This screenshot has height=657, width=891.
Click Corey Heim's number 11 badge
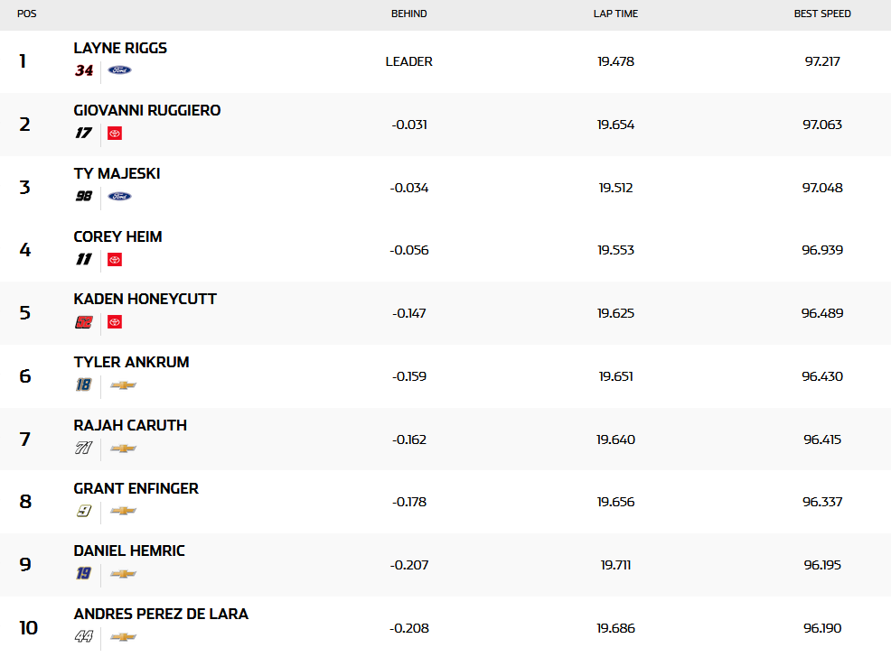[x=84, y=260]
